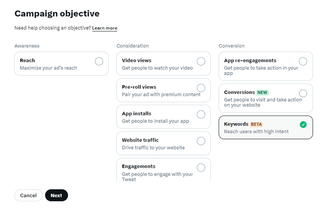Choose the Video views radio button

(x=201, y=61)
